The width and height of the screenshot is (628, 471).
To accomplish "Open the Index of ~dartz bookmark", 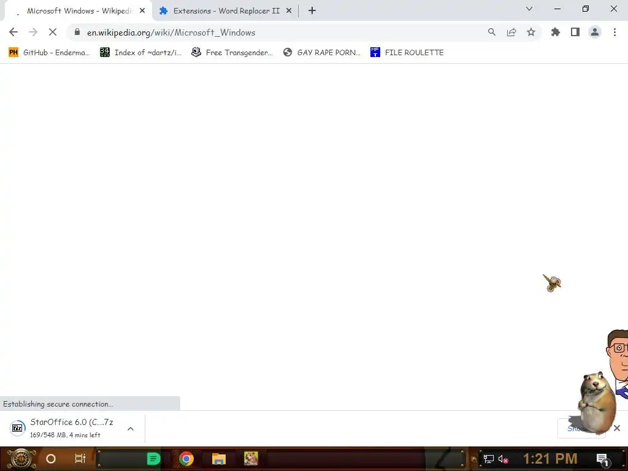I will 140,53.
